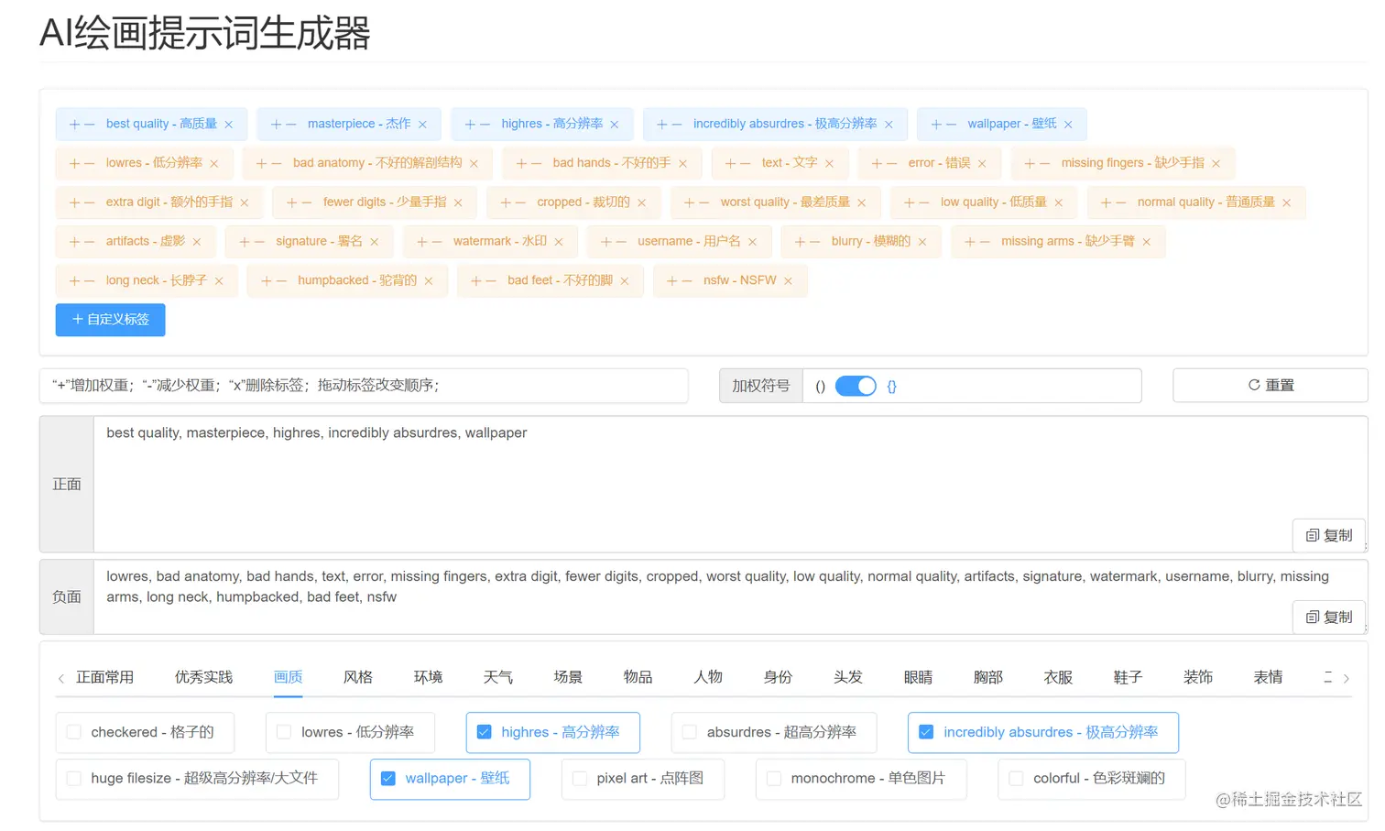Open the 表情 expression tab
This screenshot has width=1385, height=831.
[1268, 678]
